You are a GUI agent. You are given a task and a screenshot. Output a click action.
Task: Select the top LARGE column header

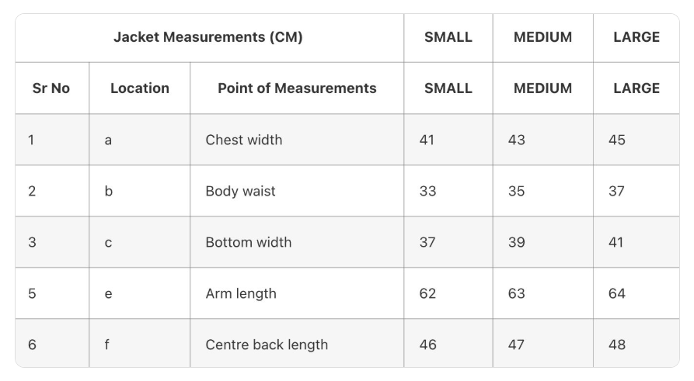click(636, 37)
